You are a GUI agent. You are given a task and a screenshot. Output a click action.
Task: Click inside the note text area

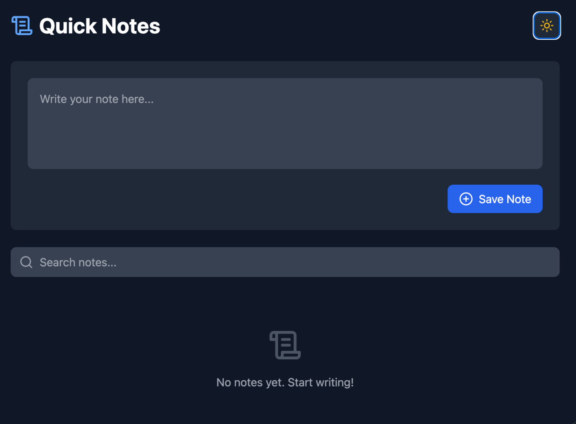pos(285,124)
